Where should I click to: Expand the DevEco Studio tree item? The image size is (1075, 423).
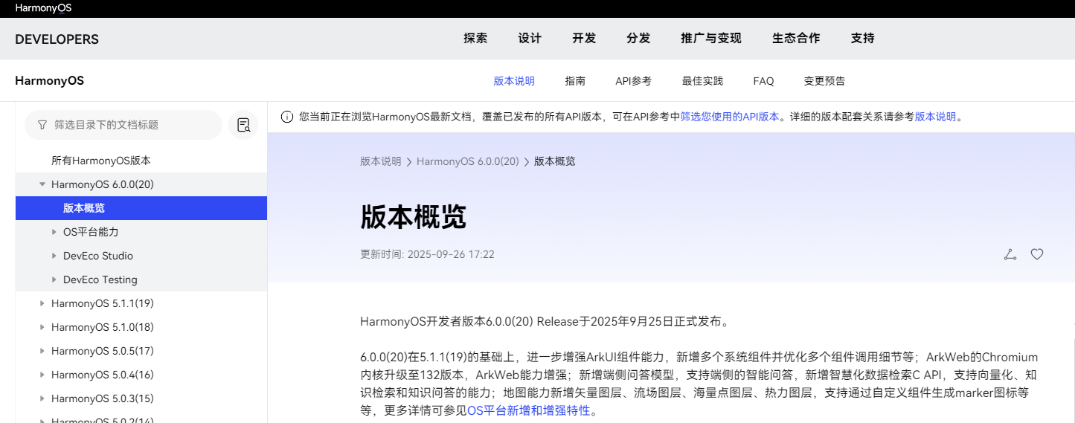point(54,256)
